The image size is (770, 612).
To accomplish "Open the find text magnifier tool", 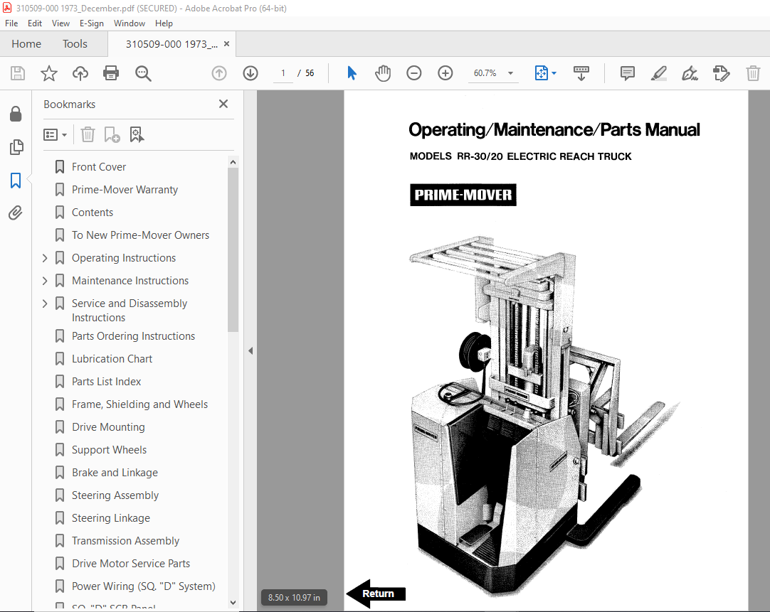I will click(143, 73).
